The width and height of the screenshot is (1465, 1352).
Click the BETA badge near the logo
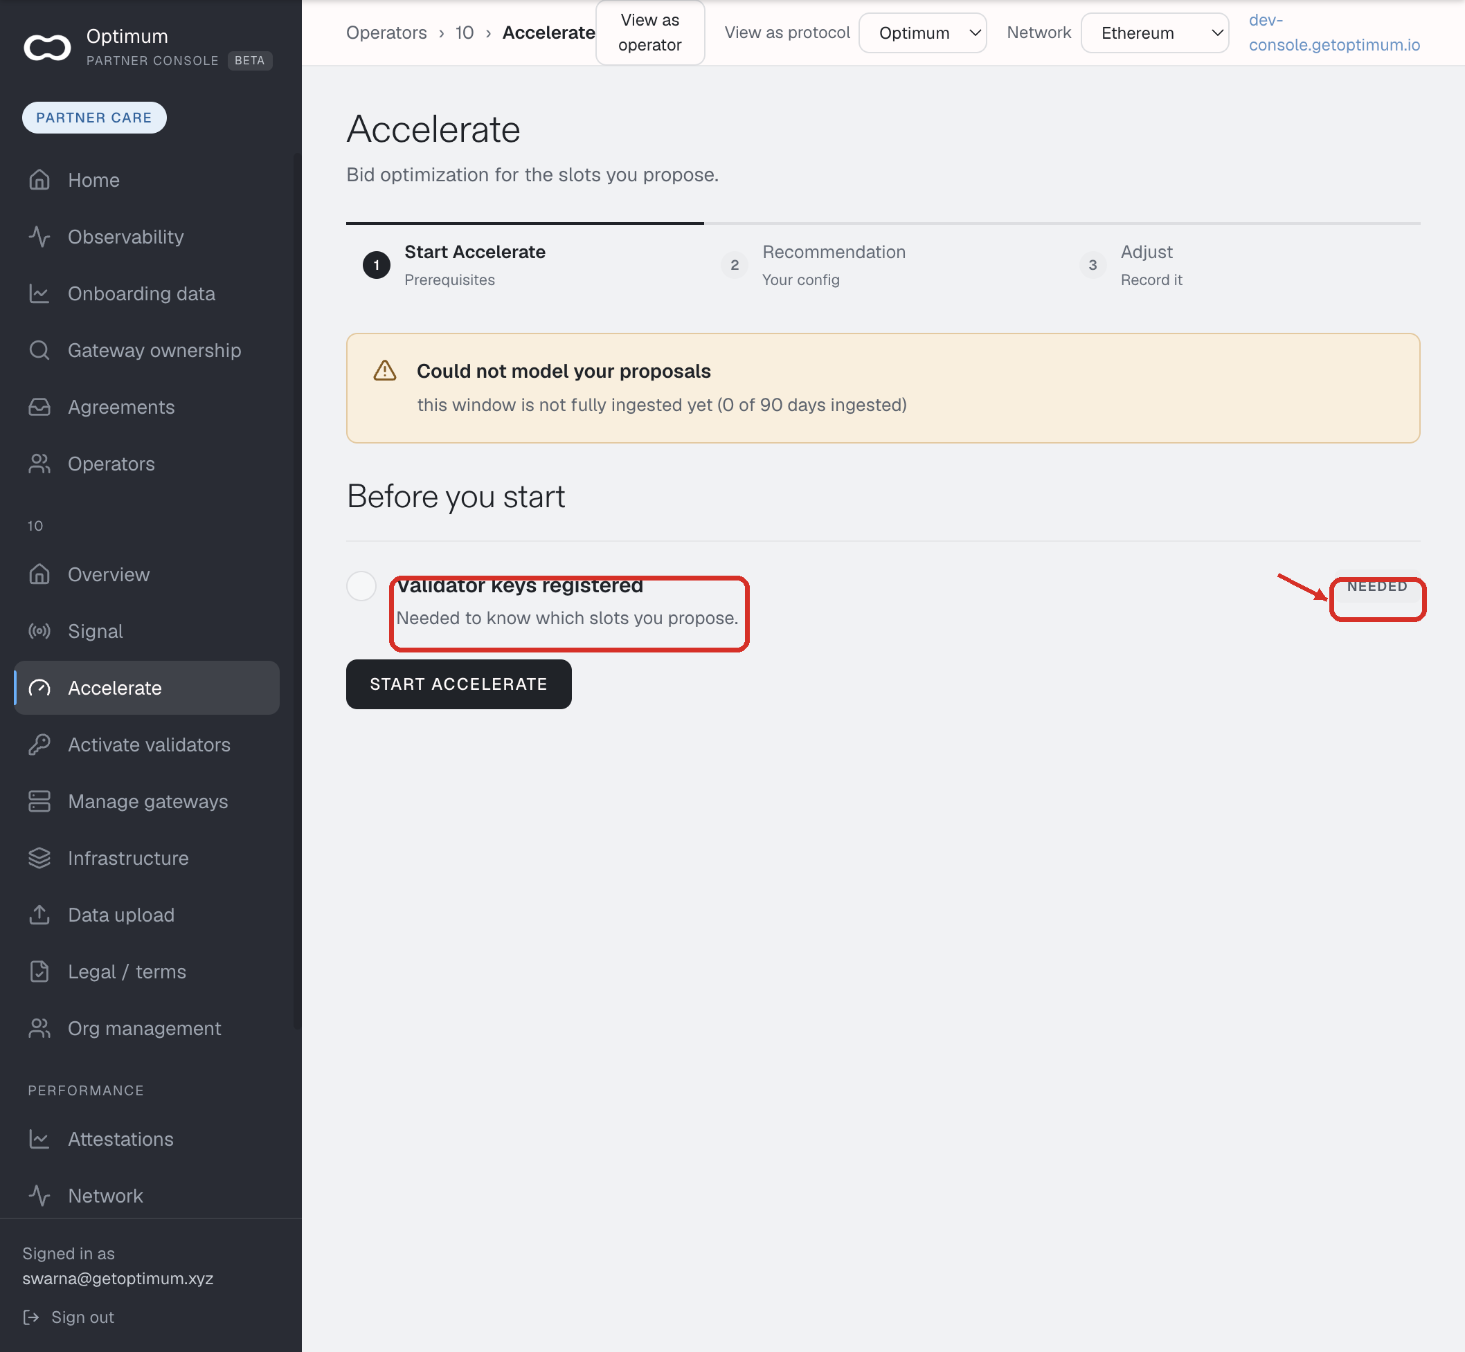point(250,61)
